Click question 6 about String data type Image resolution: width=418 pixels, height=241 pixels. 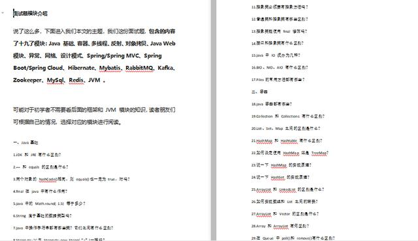click(42, 216)
